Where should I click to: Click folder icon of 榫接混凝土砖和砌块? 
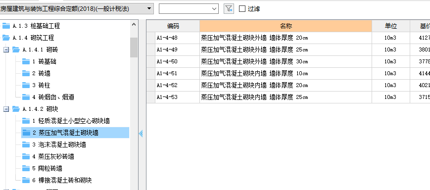pyautogui.click(x=26, y=180)
